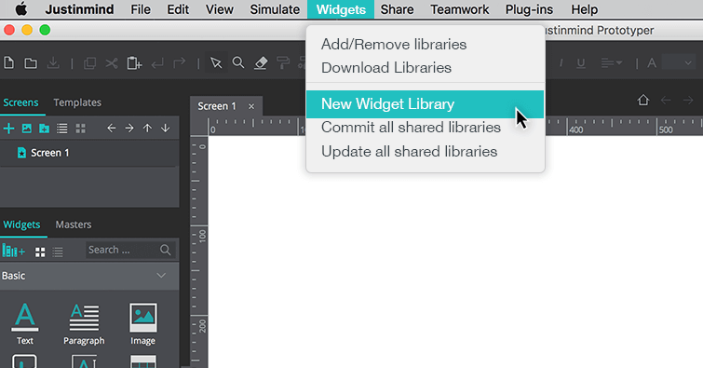Select Screen 1 in screens list
Viewport: 703px width, 368px height.
coord(88,153)
